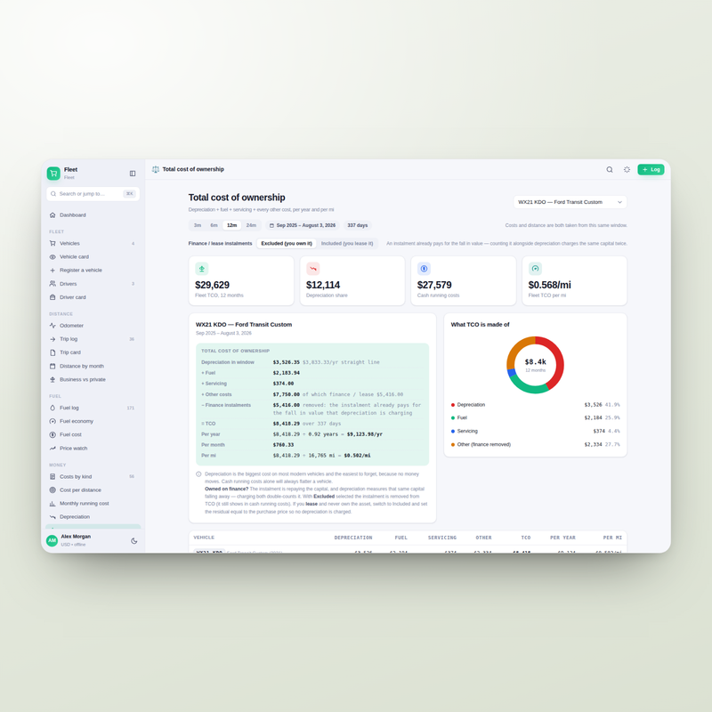Select the 3m time range
Viewport: 712px width, 712px height.
click(198, 225)
